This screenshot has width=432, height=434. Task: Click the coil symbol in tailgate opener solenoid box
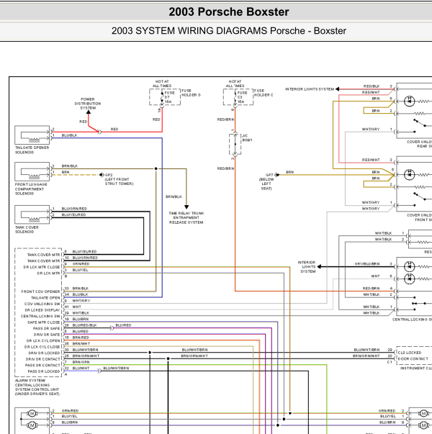[34, 140]
